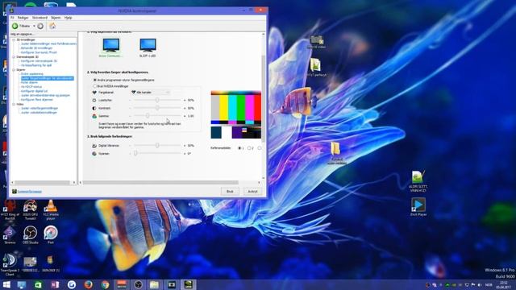The width and height of the screenshot is (516, 290).
Task: Open the Fil menu
Action: click(12, 18)
